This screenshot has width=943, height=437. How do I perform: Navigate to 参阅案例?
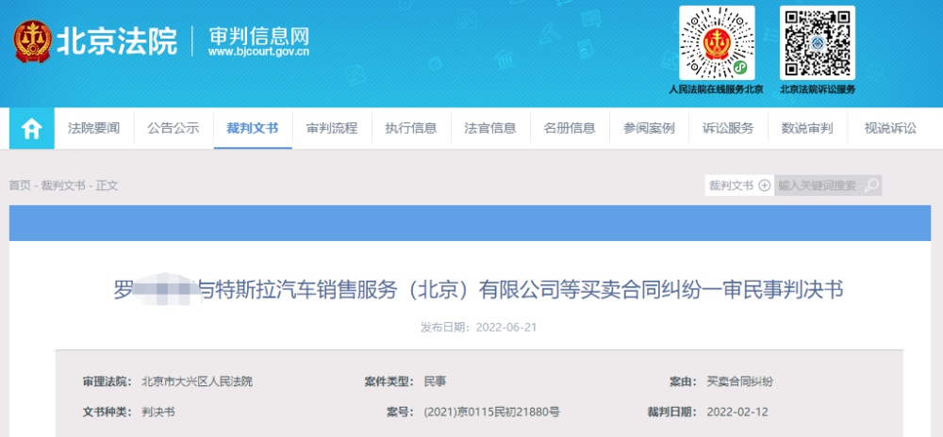pos(649,128)
